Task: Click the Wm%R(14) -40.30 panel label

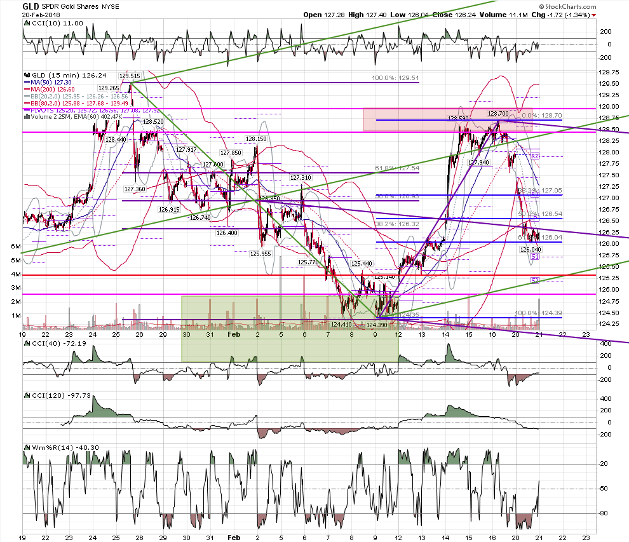Action: click(x=65, y=448)
